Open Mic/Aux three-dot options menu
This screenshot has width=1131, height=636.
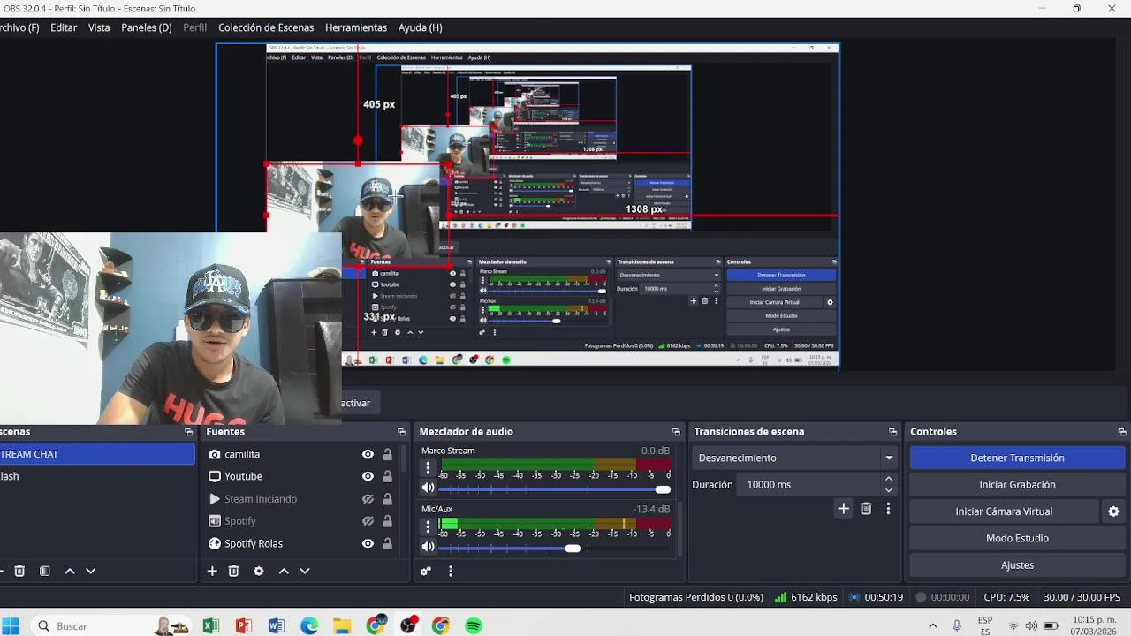tap(429, 526)
